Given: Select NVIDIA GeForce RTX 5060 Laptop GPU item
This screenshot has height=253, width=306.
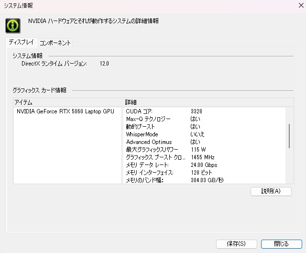Looking at the screenshot, I should point(66,111).
